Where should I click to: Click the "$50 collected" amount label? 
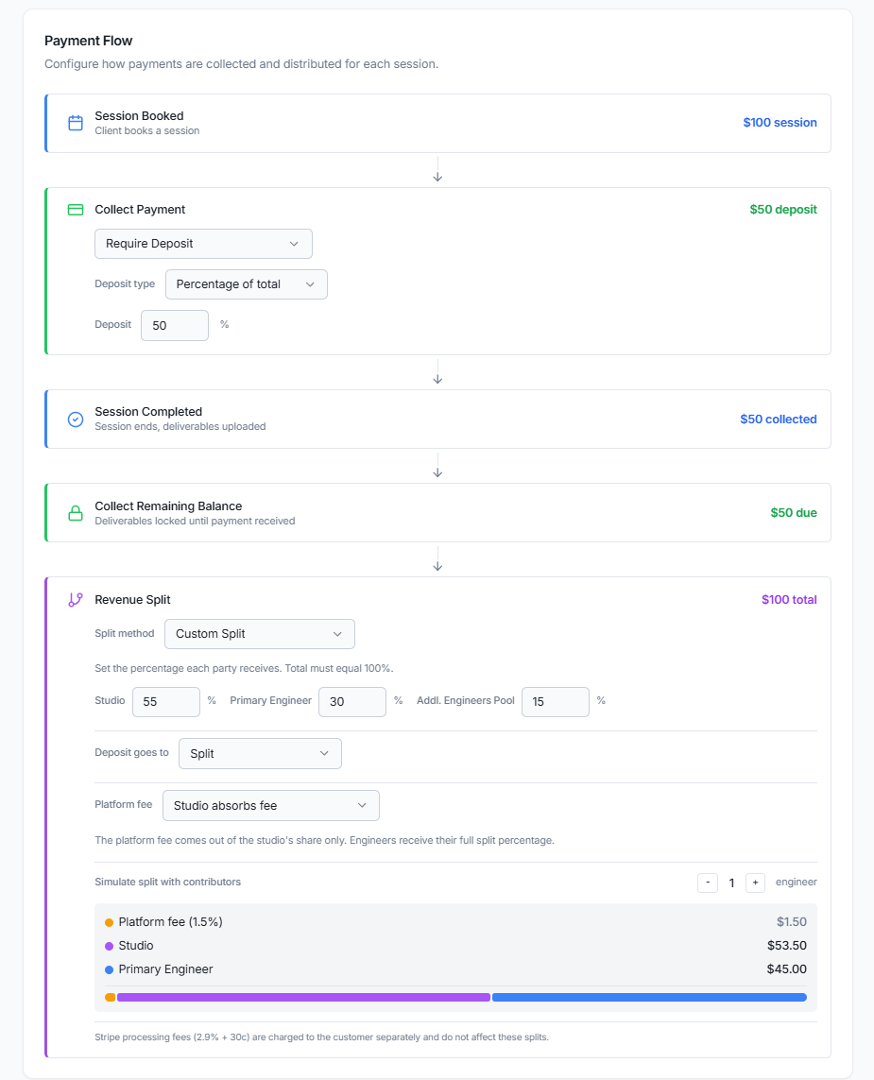(x=779, y=420)
